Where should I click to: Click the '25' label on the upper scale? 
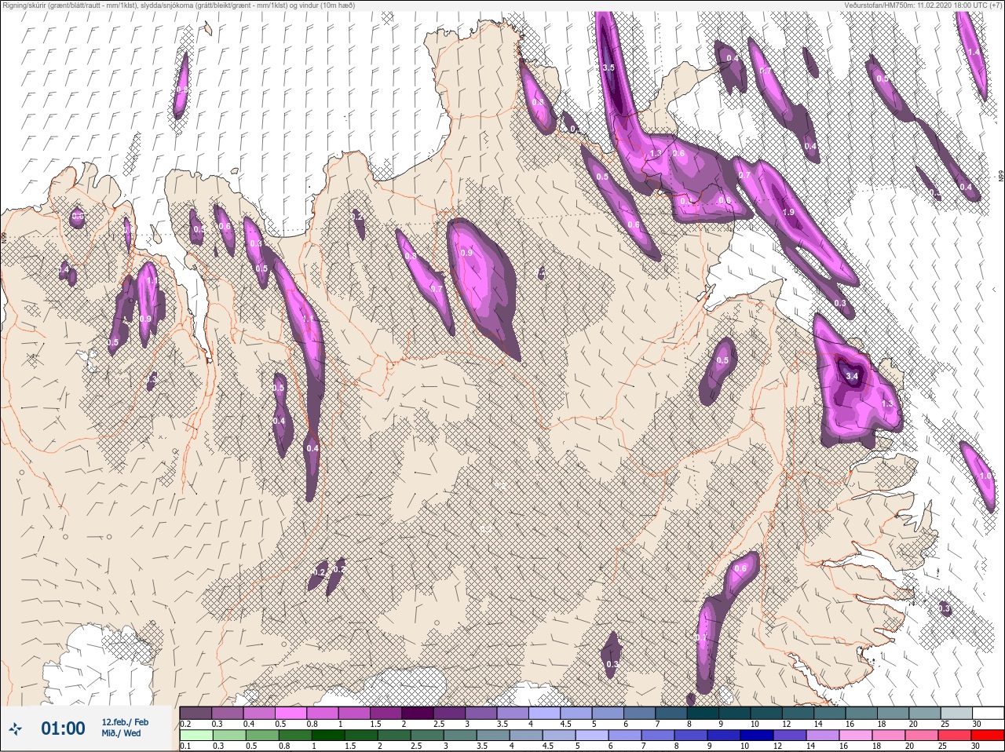(944, 724)
